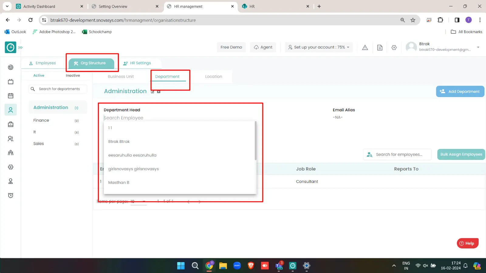
Task: Open Windows Start menu
Action: (x=181, y=266)
